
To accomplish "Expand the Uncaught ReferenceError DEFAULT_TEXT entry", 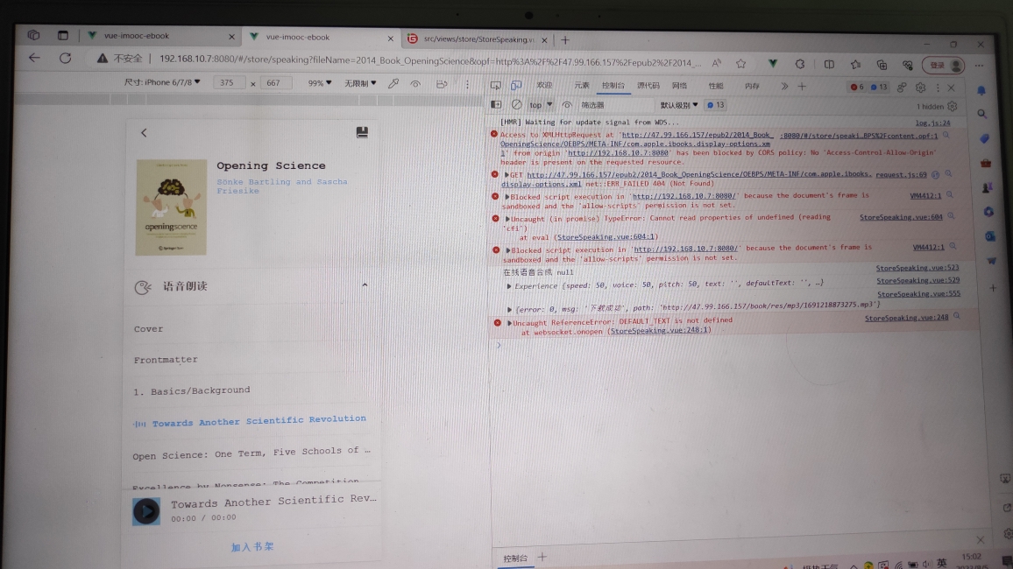I will tap(509, 322).
